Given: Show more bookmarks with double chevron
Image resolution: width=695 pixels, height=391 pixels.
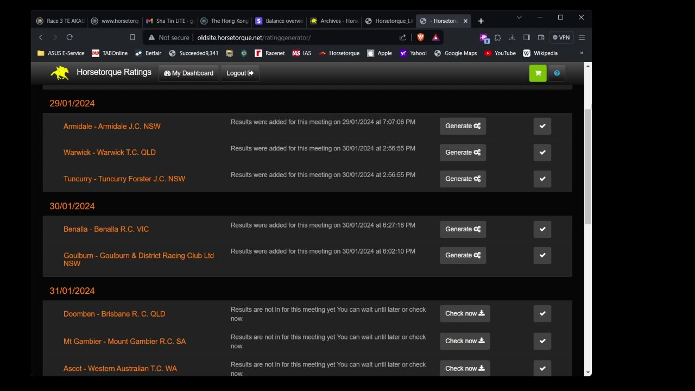Looking at the screenshot, I should click(x=582, y=53).
